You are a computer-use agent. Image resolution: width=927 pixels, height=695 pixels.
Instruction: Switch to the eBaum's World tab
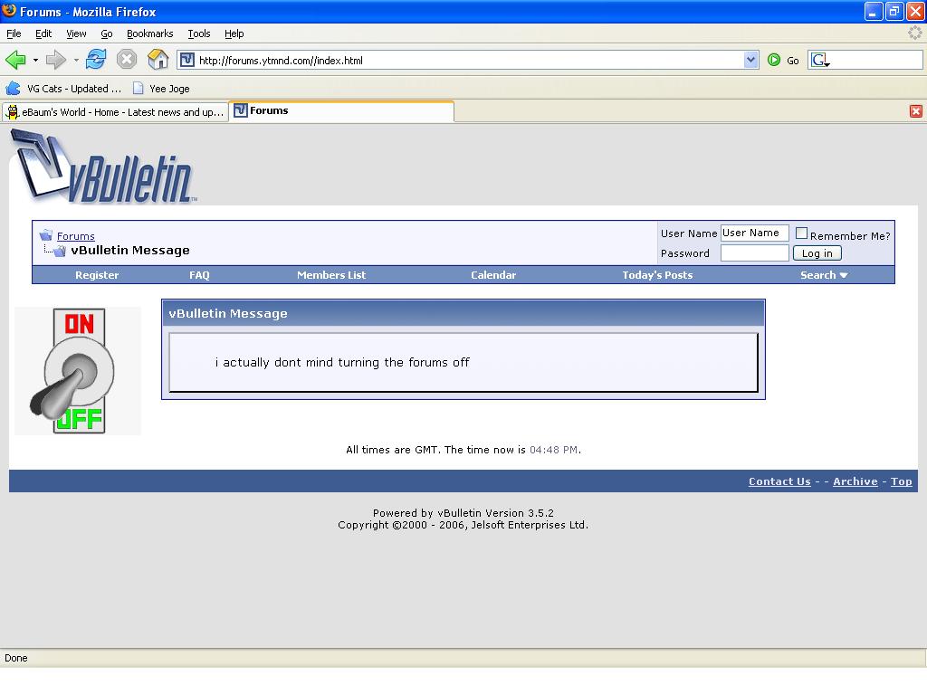pyautogui.click(x=115, y=111)
